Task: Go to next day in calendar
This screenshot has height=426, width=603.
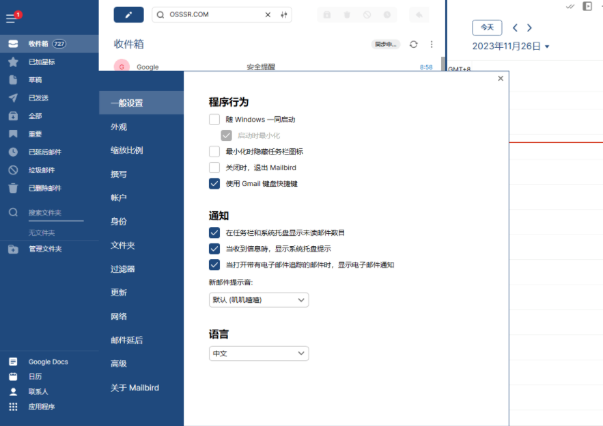Action: point(529,28)
